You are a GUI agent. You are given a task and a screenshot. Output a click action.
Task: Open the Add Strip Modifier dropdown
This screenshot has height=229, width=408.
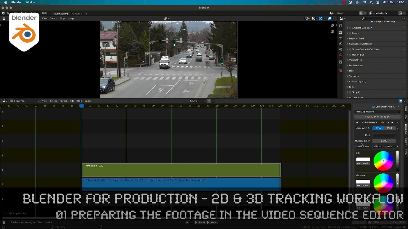pos(378,112)
